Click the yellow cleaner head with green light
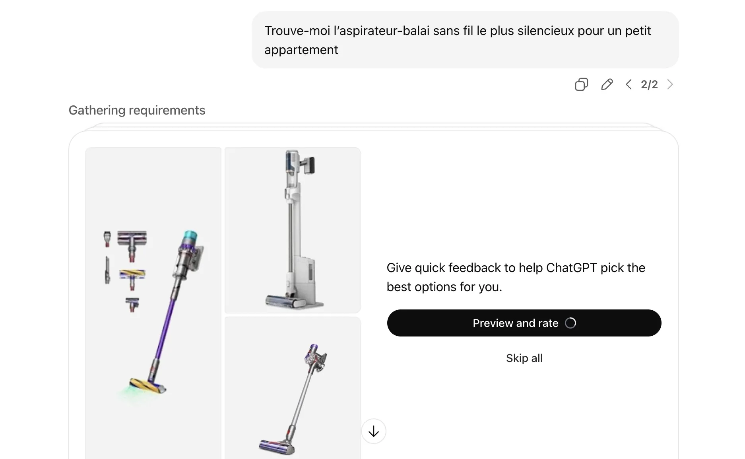The image size is (745, 459). [146, 385]
